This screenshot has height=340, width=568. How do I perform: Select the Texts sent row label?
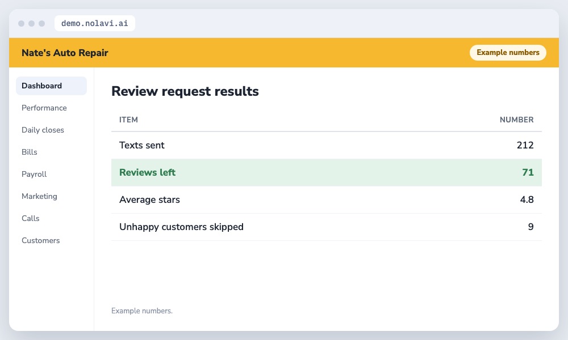[141, 145]
